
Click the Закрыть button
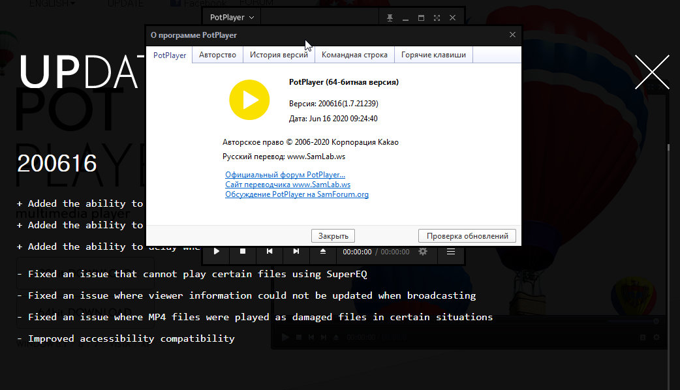pos(333,235)
